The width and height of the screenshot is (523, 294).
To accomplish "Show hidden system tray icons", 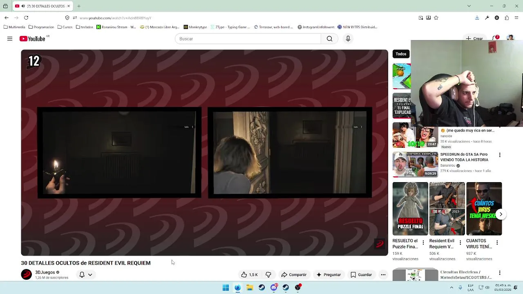I will click(451, 287).
